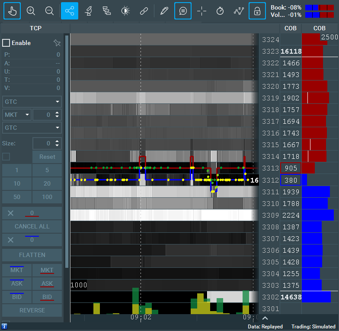The width and height of the screenshot is (339, 331).
Task: Click the 09:02 timeline marker
Action: (141, 317)
